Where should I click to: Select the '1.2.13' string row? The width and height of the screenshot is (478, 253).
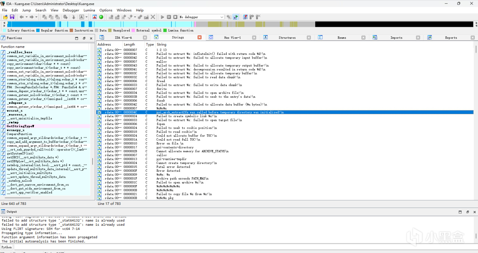coord(285,50)
